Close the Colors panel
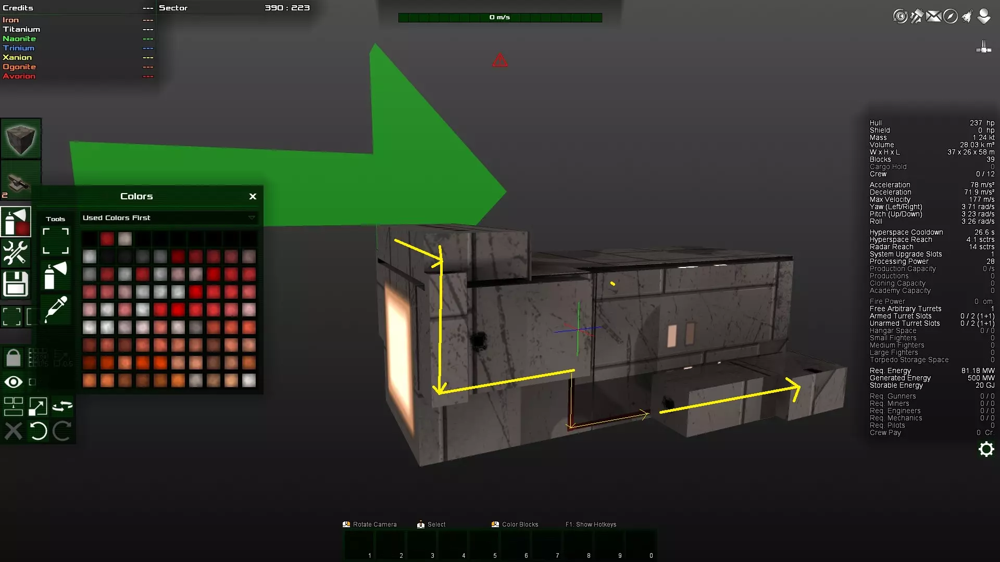The width and height of the screenshot is (1000, 562). click(253, 196)
